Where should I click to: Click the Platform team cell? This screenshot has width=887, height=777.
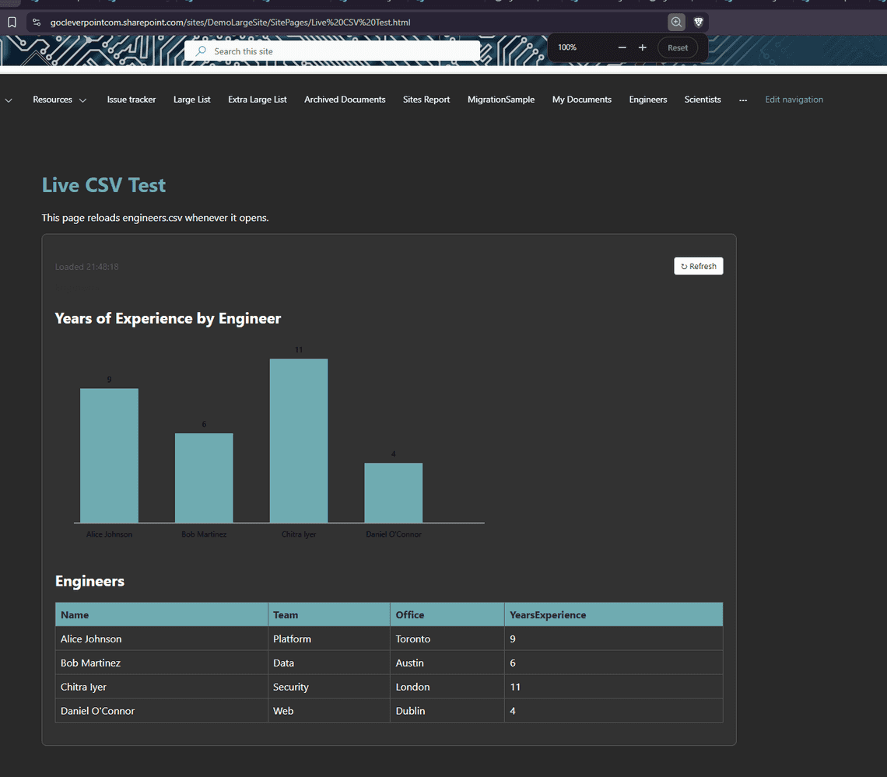pyautogui.click(x=328, y=639)
